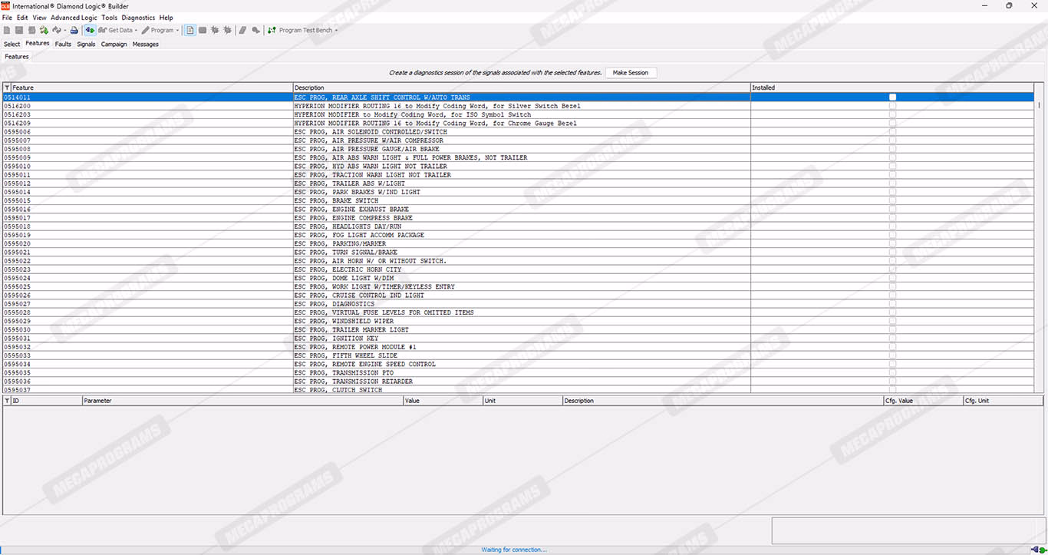Switch to the Faults tab
This screenshot has height=555, width=1048.
click(63, 45)
